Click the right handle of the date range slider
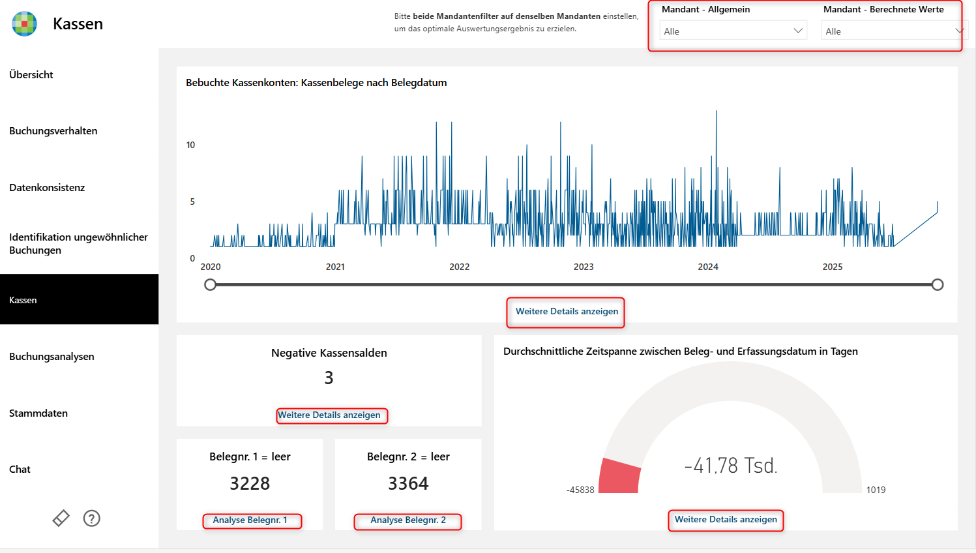Screen dimensions: 976x553 click(x=938, y=284)
